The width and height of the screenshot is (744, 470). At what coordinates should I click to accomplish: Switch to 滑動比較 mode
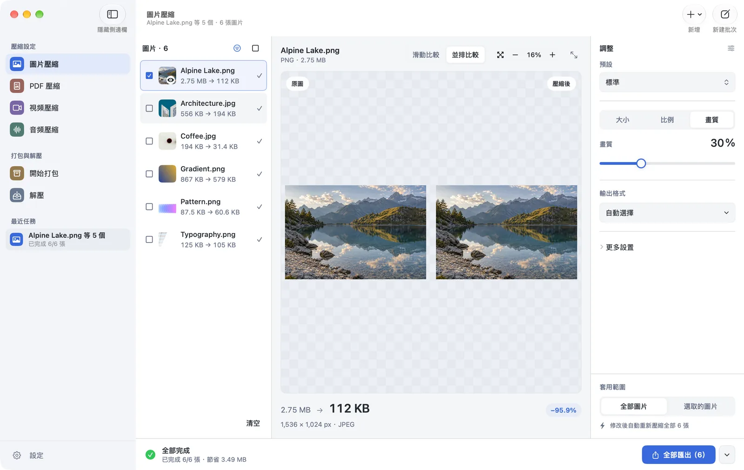(x=425, y=55)
